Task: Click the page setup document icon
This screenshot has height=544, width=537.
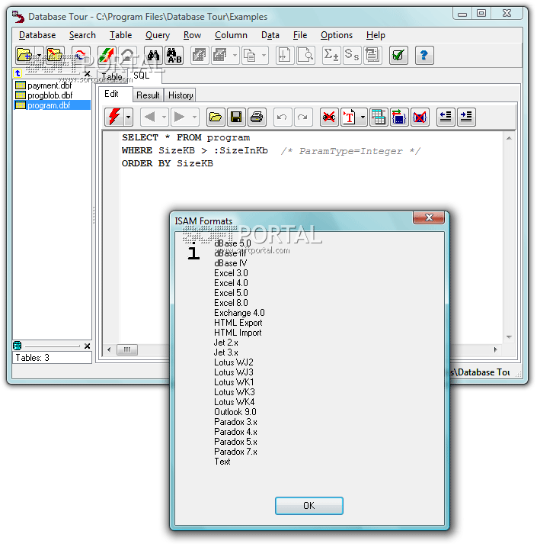Action: [x=285, y=55]
